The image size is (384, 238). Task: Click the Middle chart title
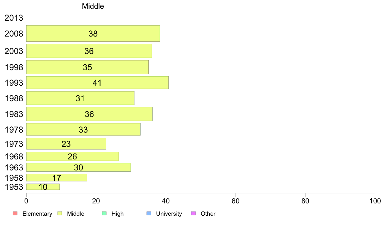[93, 6]
